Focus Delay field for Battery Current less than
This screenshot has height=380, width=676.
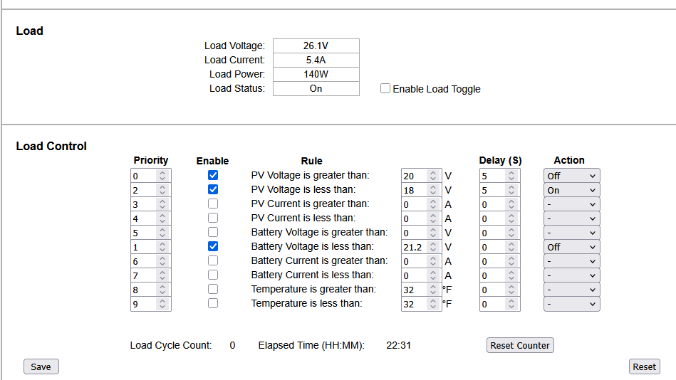499,275
